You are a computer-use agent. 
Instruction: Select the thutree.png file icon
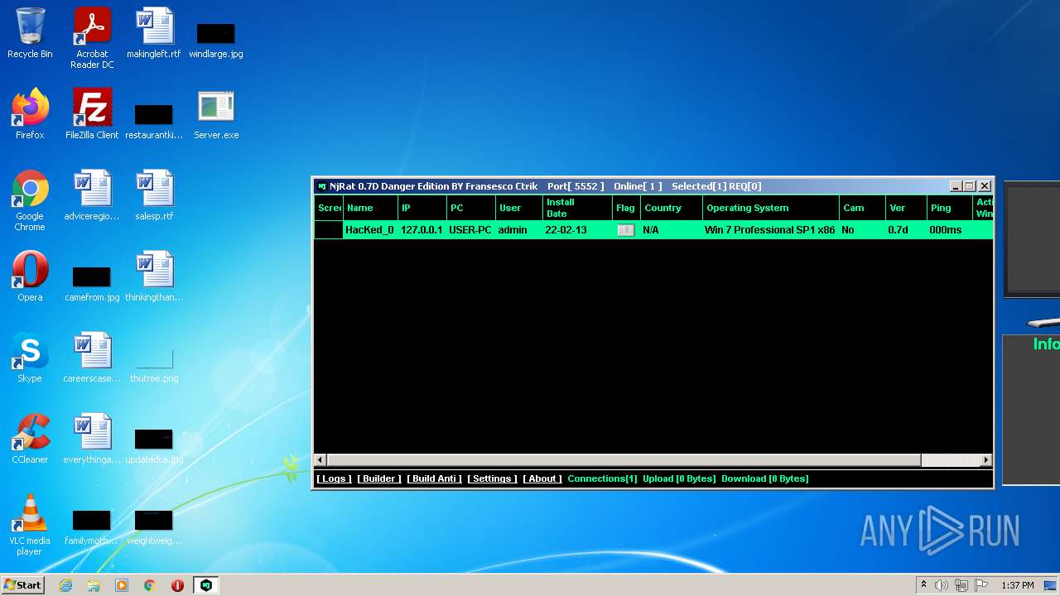(154, 364)
